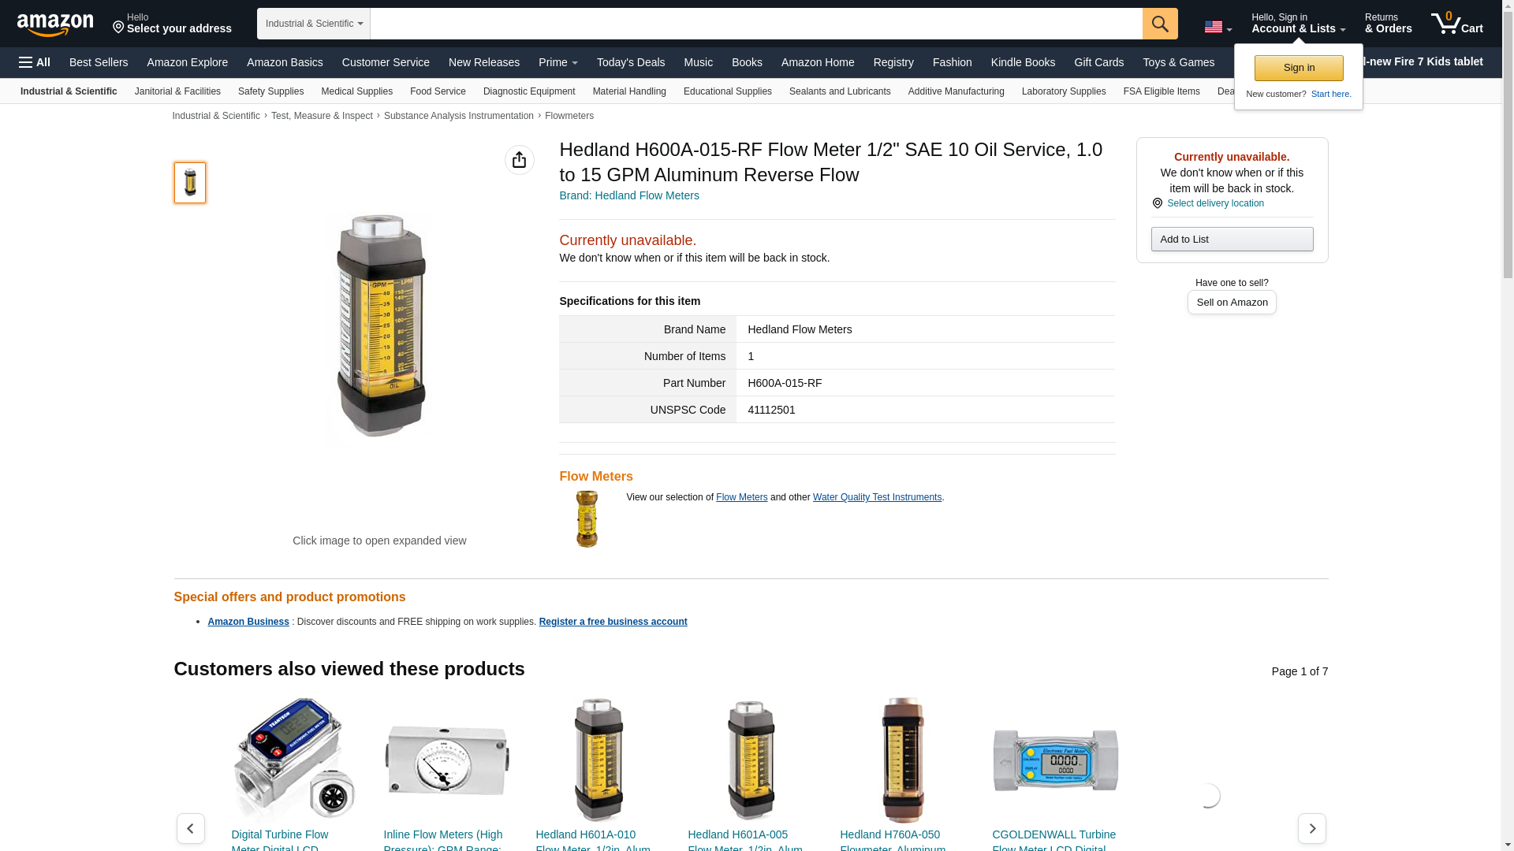This screenshot has height=851, width=1514.
Task: Focus the Amazon search input field
Action: [x=756, y=24]
